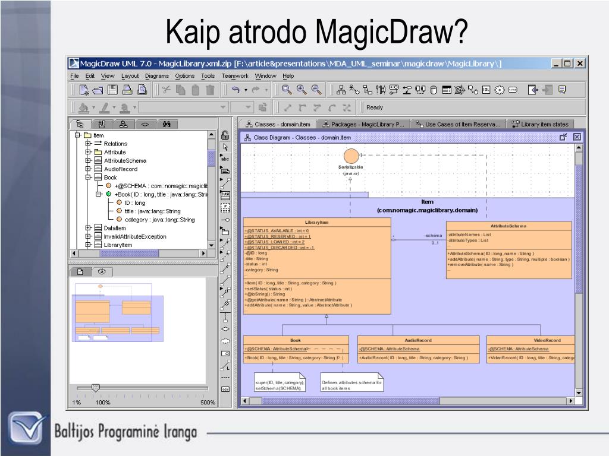Select the containment tree browser tab
The image size is (609, 456).
pos(80,124)
